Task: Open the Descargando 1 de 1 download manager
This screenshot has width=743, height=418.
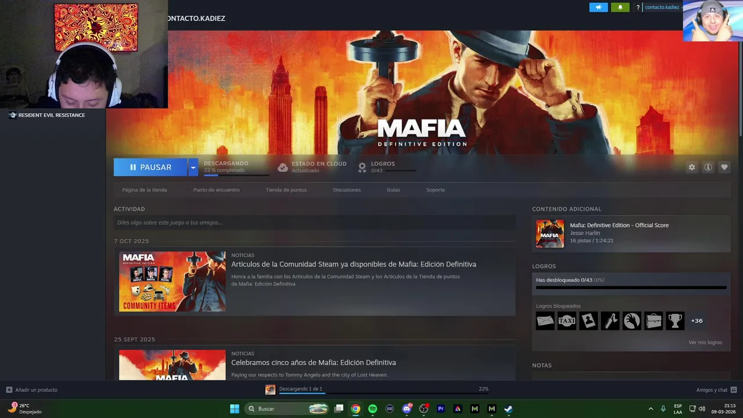Action: [301, 389]
